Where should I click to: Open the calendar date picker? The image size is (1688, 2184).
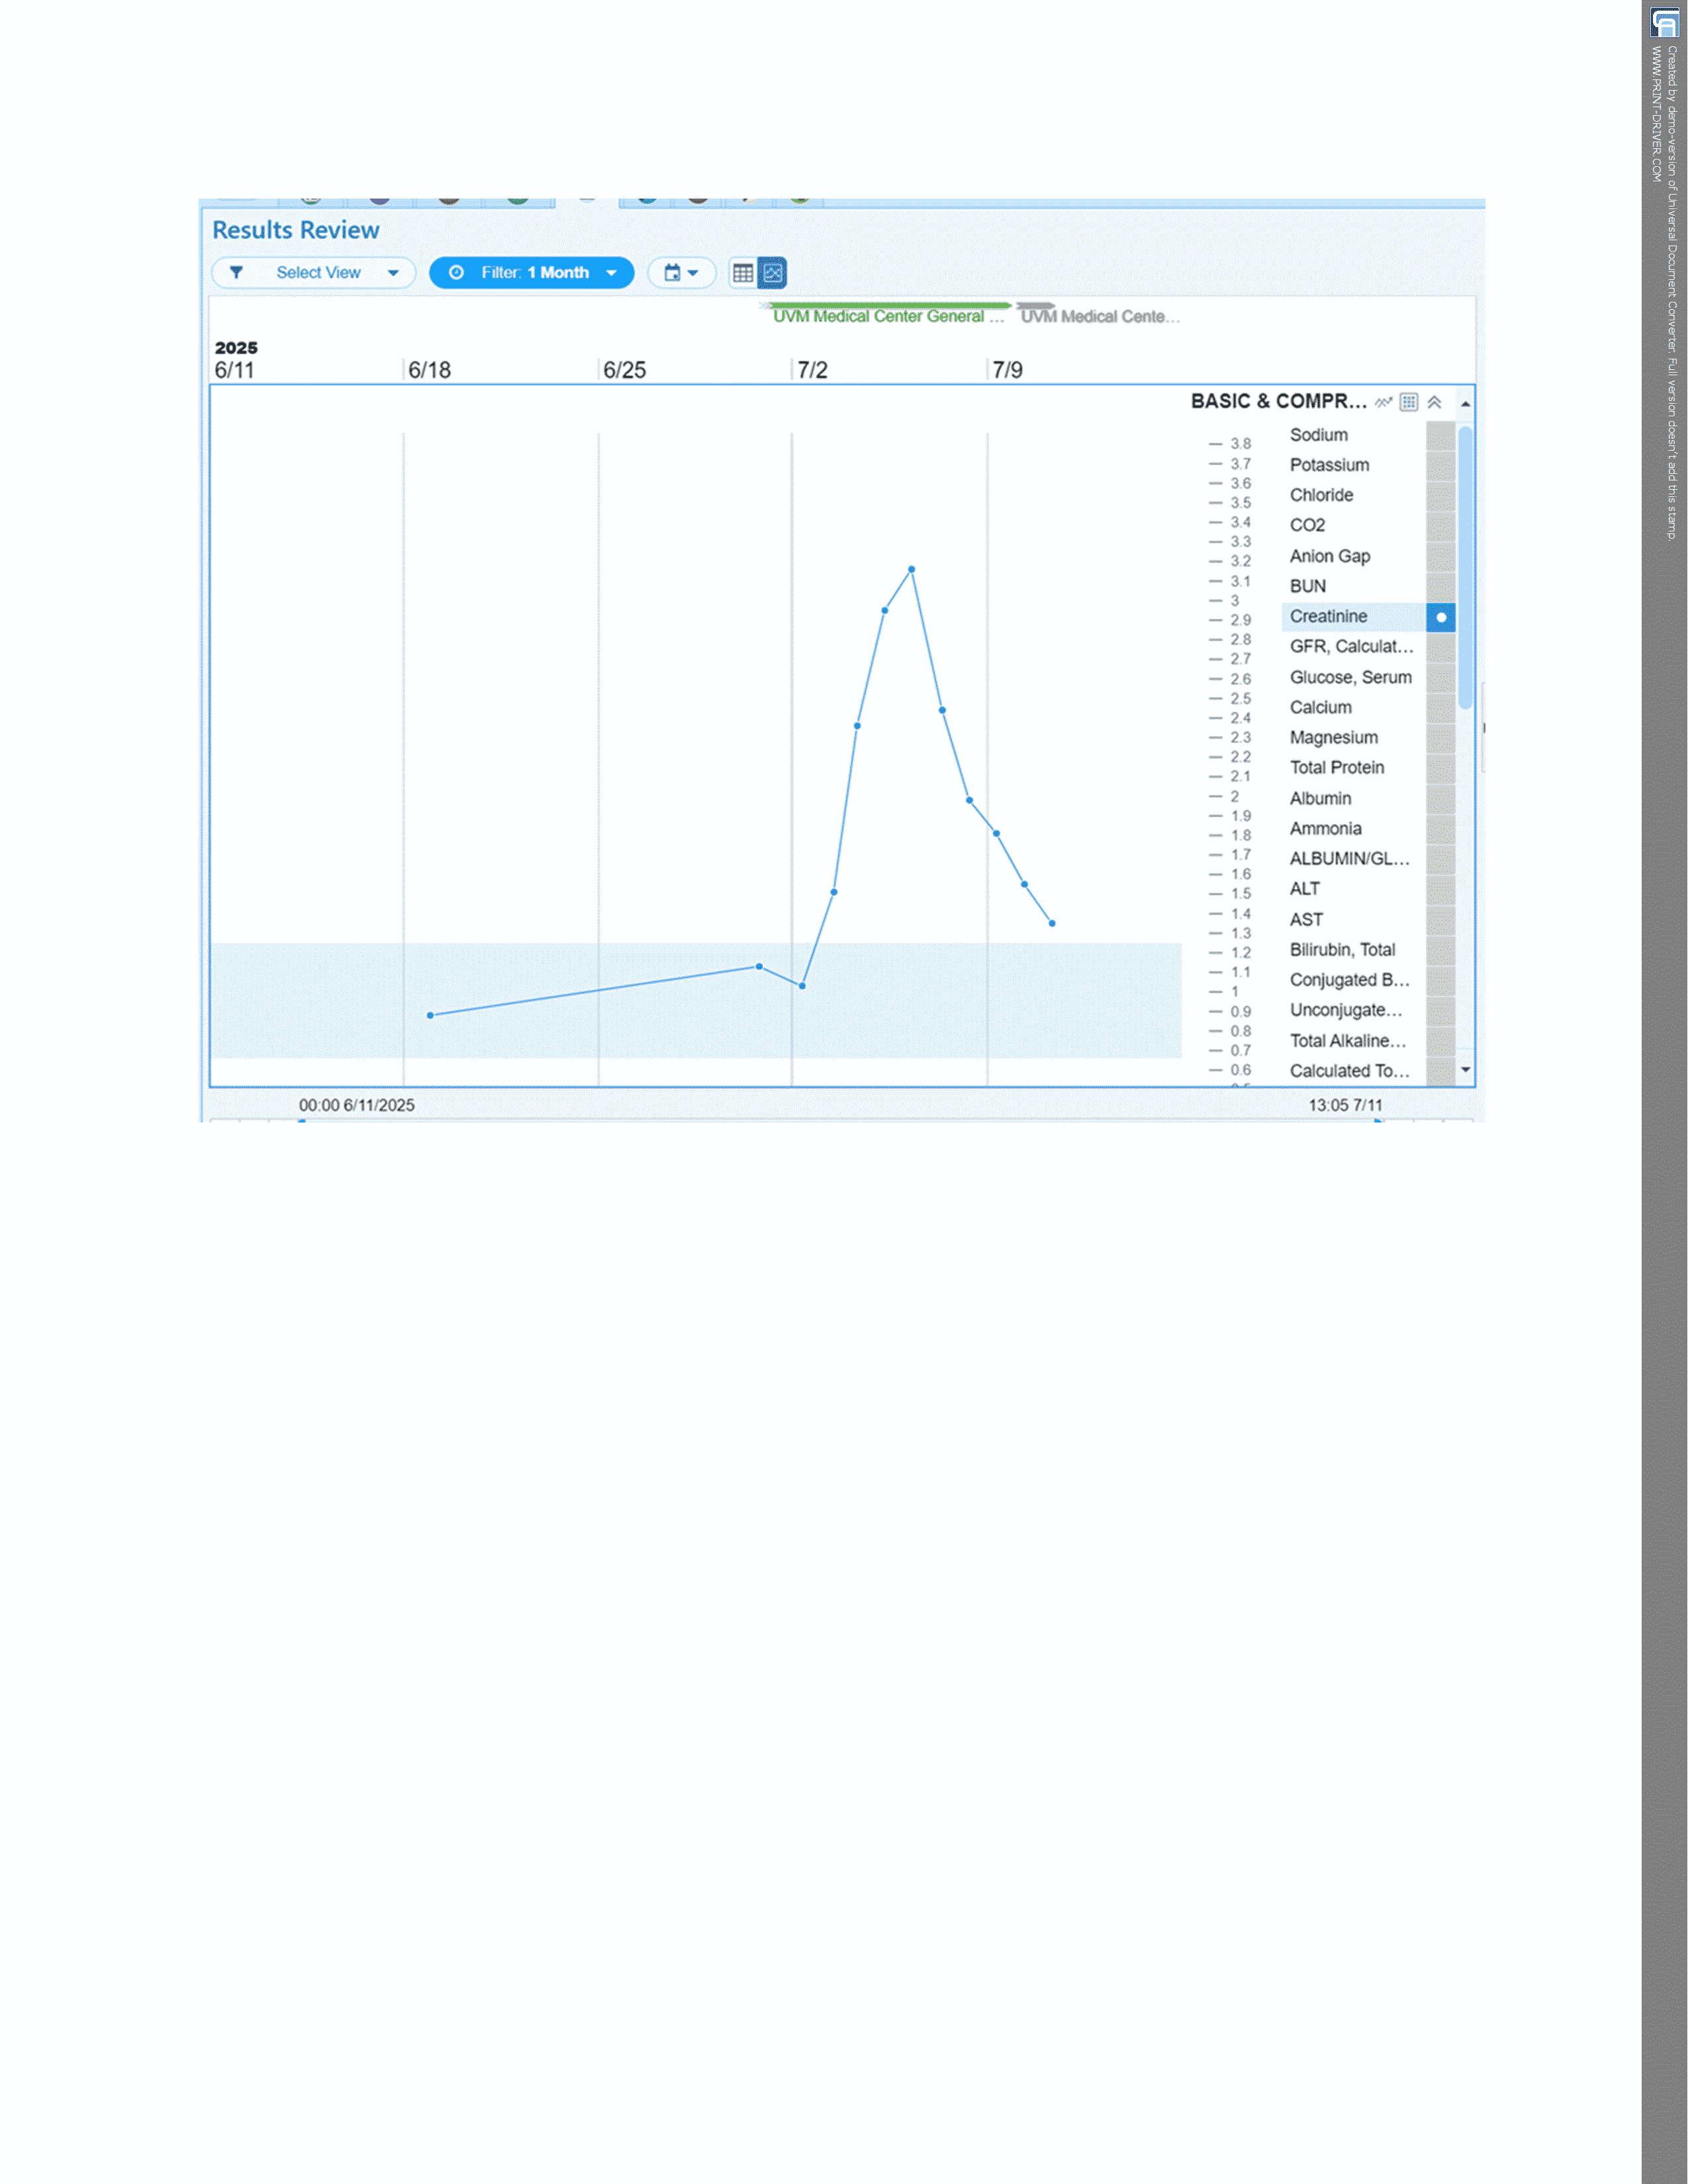[681, 273]
